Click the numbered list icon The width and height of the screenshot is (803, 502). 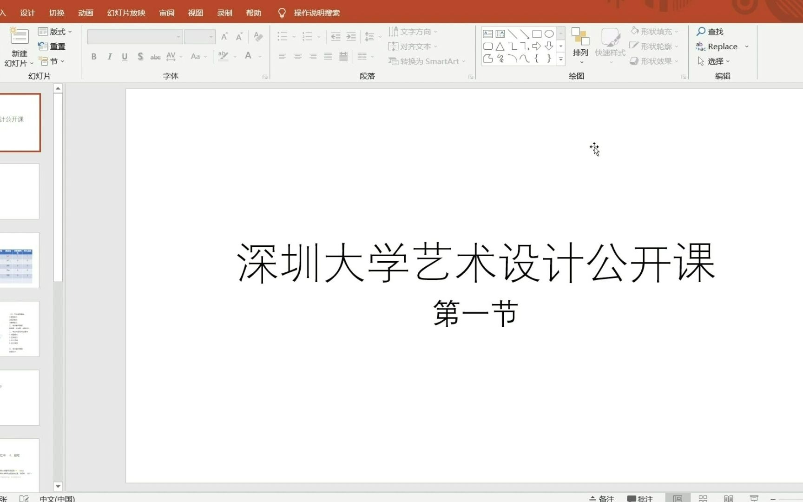(307, 37)
